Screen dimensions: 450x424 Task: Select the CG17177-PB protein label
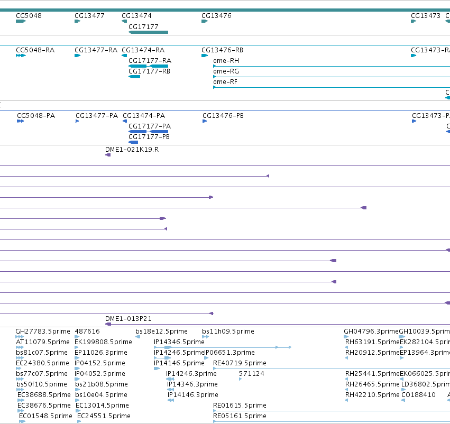click(x=149, y=137)
